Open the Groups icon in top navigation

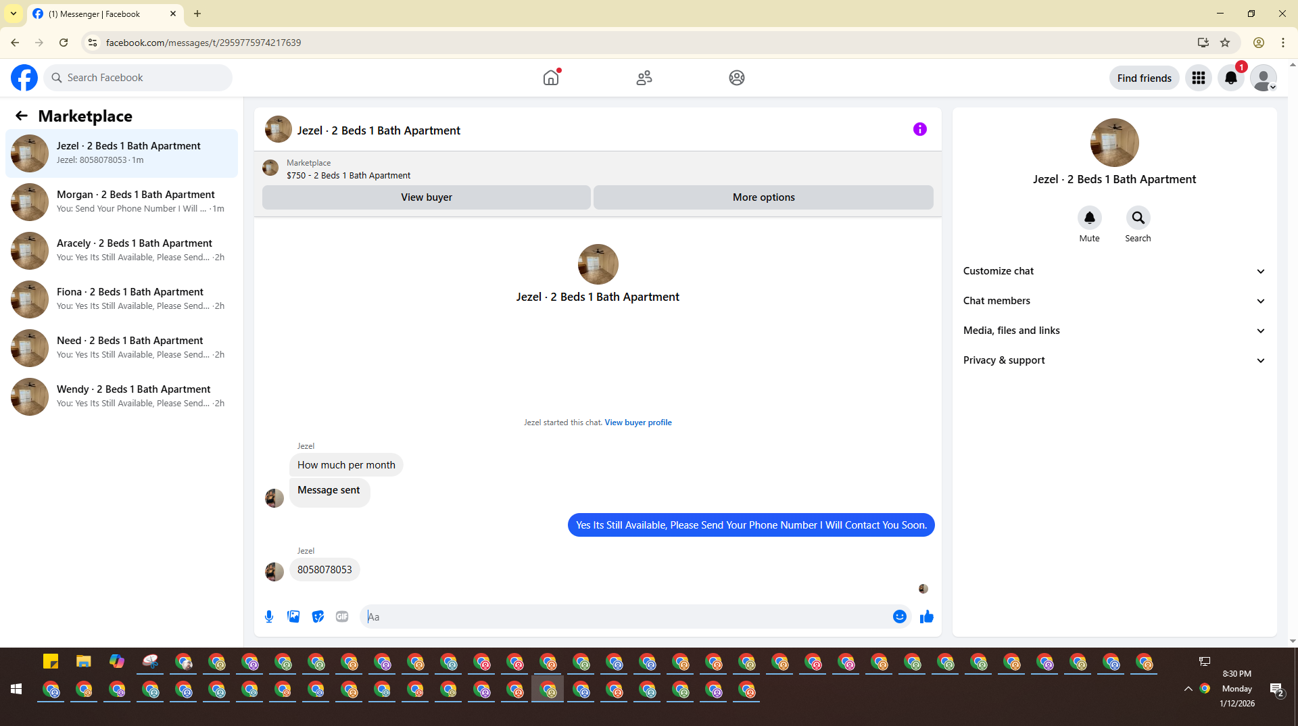tap(737, 78)
